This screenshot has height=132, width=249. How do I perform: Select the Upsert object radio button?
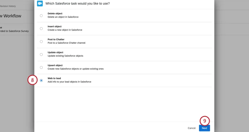point(41,67)
